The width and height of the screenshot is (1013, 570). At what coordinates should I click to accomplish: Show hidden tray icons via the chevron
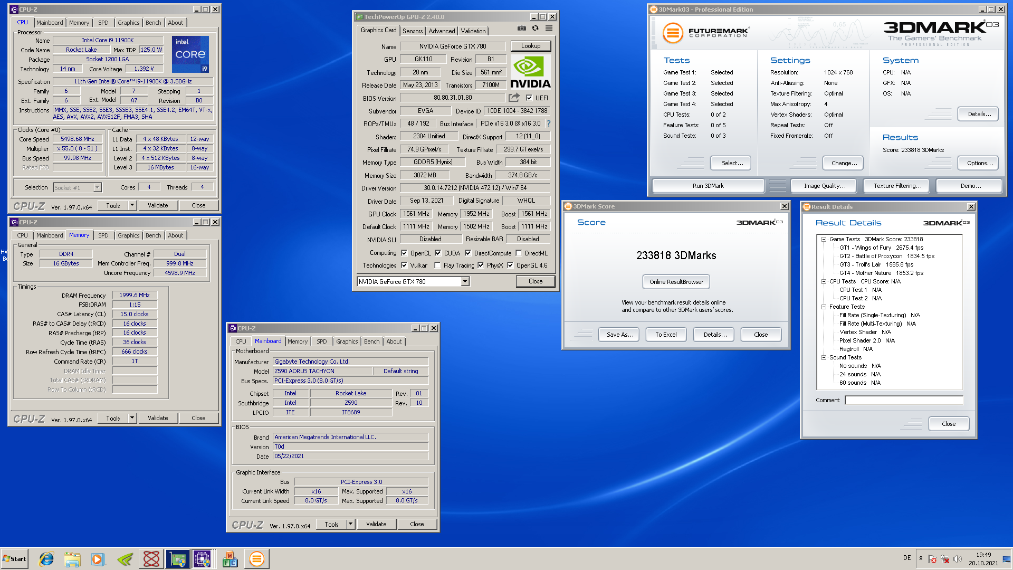pyautogui.click(x=921, y=558)
